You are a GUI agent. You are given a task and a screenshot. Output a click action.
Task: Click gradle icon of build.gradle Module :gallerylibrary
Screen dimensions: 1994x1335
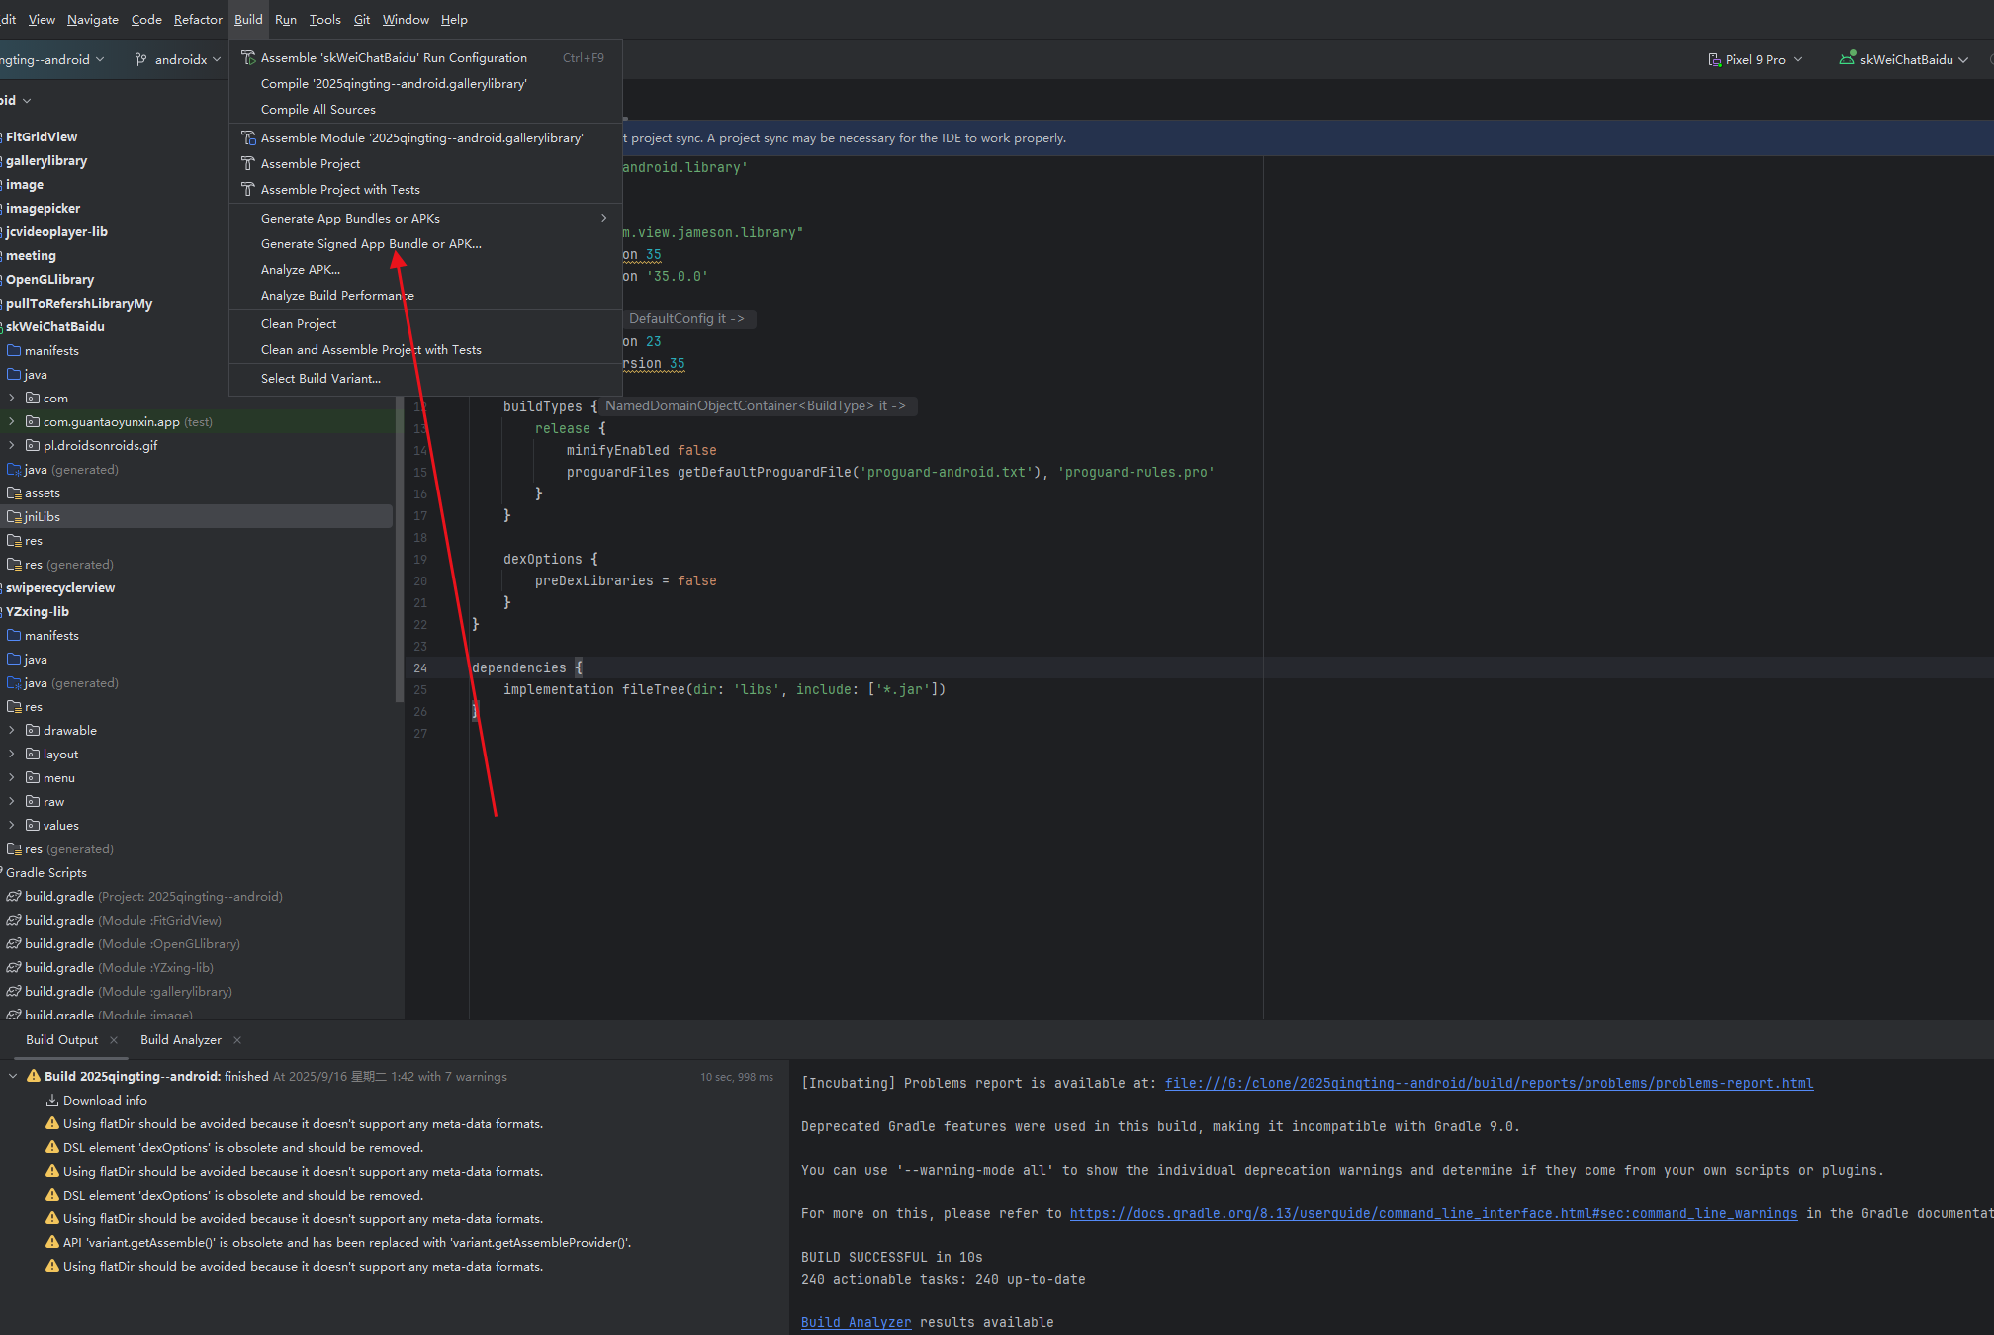[x=14, y=991]
